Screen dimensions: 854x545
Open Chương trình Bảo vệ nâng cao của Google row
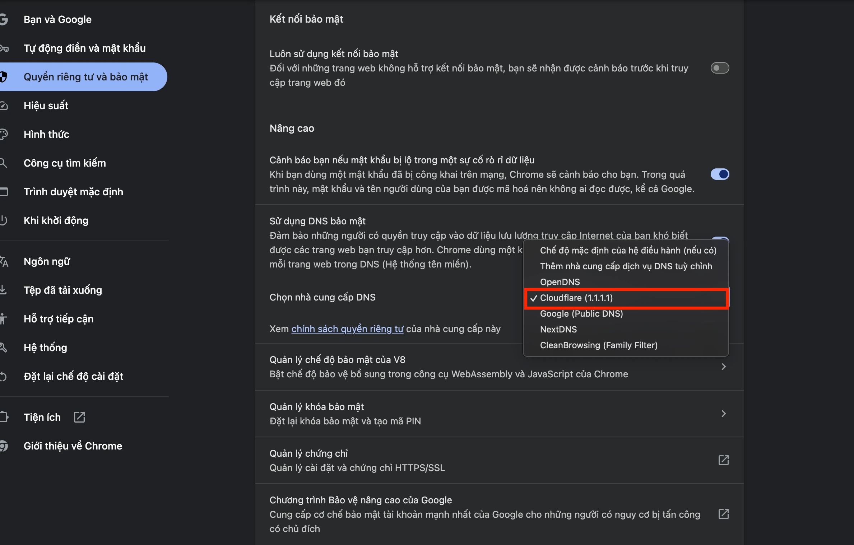(499, 514)
